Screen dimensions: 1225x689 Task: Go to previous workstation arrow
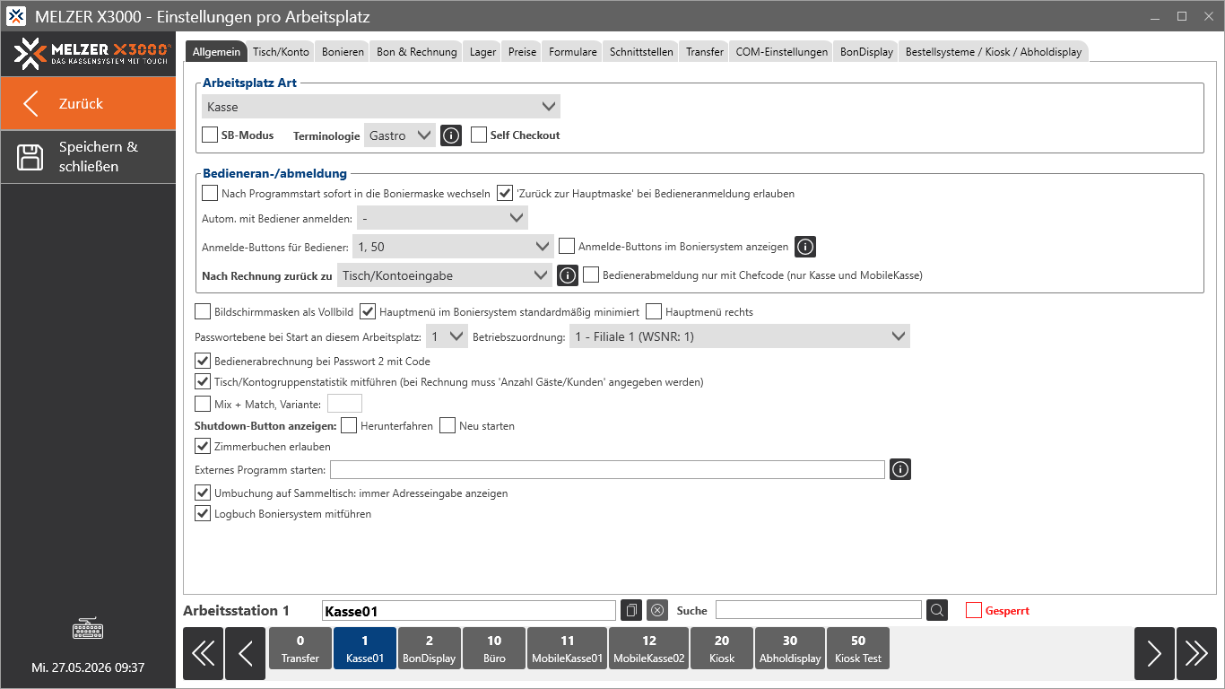click(245, 654)
